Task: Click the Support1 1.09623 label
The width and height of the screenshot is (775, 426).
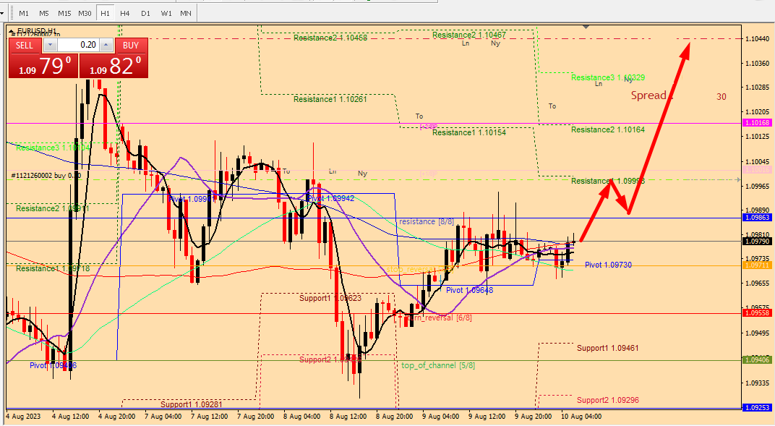Action: [330, 299]
